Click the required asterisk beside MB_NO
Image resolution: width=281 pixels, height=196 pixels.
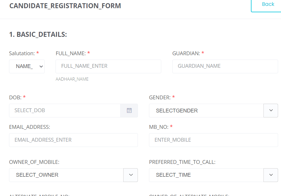[x=171, y=127]
